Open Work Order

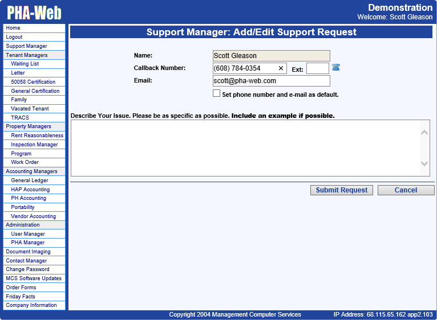34,162
